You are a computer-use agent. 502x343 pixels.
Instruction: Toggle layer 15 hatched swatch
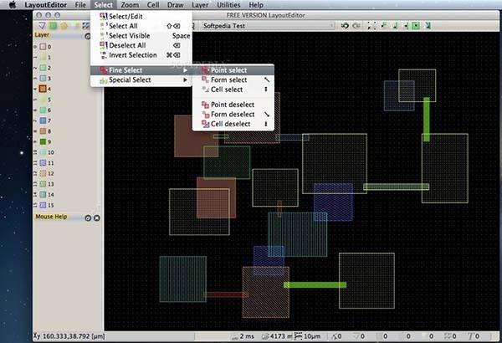43,205
